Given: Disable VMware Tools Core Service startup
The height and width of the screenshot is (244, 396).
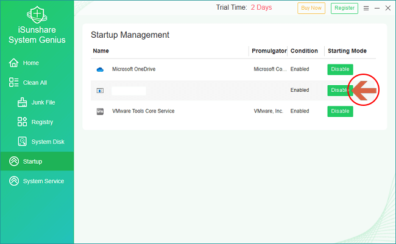Looking at the screenshot, I should [x=340, y=111].
